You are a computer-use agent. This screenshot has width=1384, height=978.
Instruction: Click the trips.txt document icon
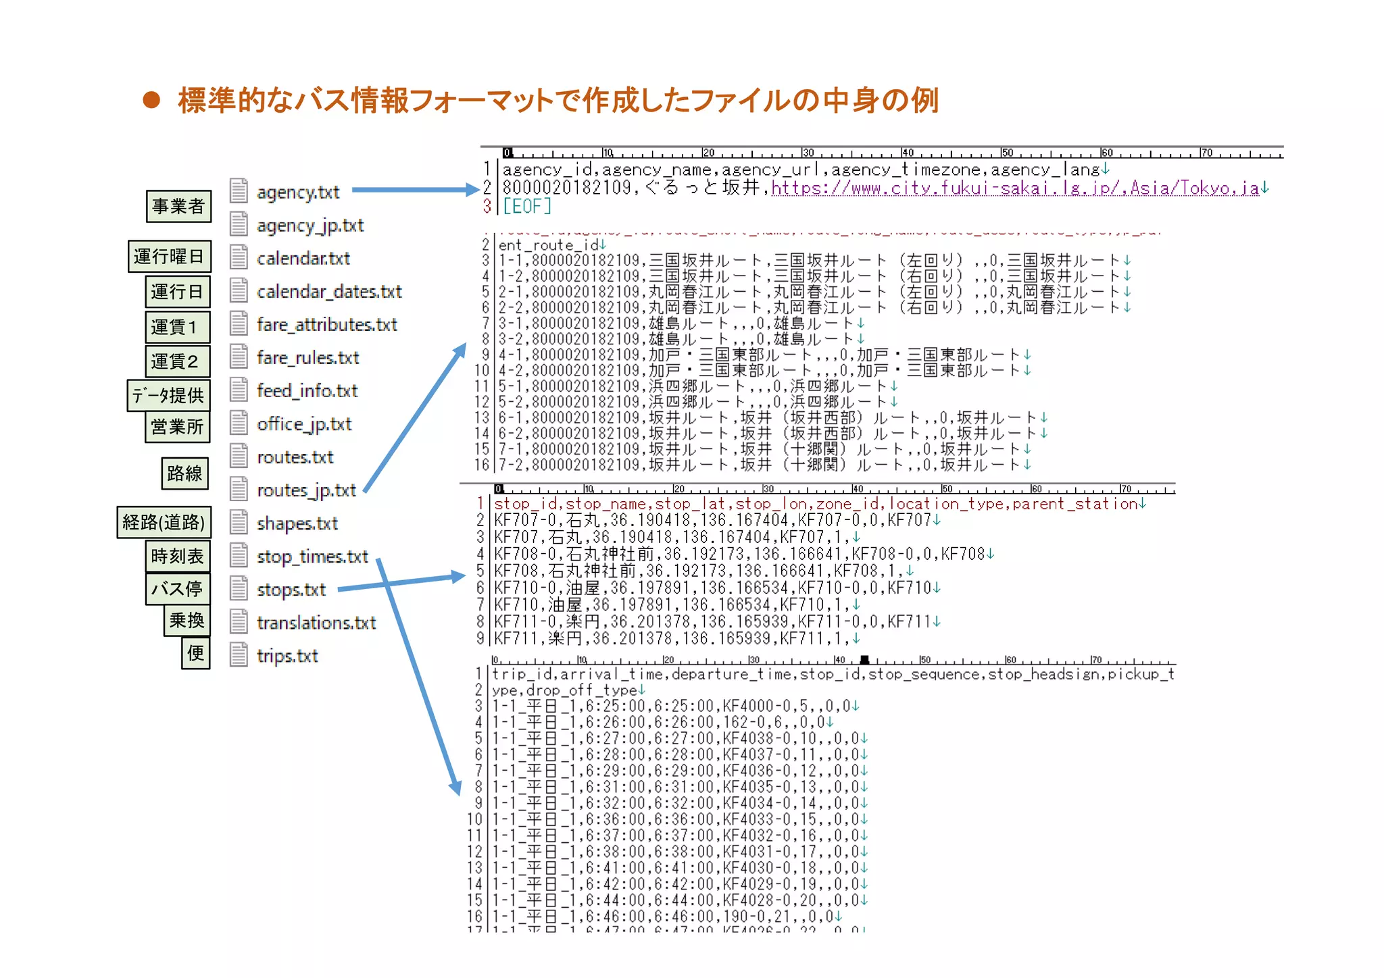pos(238,654)
